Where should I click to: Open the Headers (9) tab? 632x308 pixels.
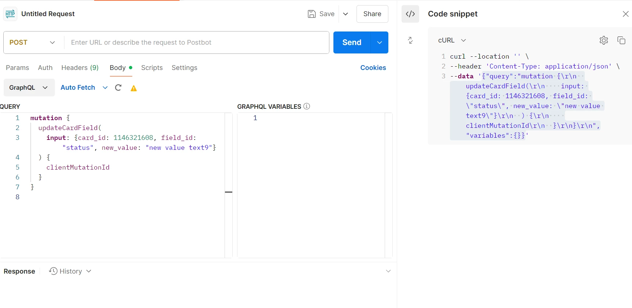pyautogui.click(x=80, y=68)
